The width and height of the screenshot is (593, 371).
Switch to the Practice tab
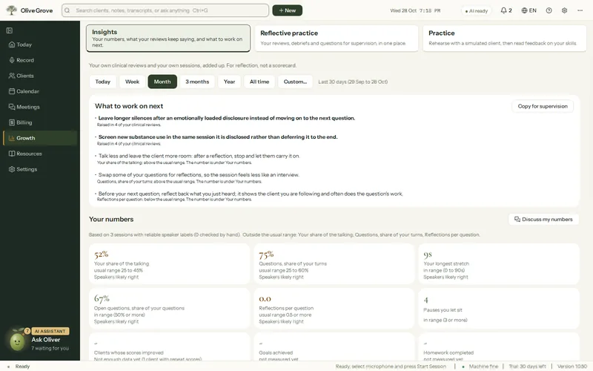tap(504, 39)
